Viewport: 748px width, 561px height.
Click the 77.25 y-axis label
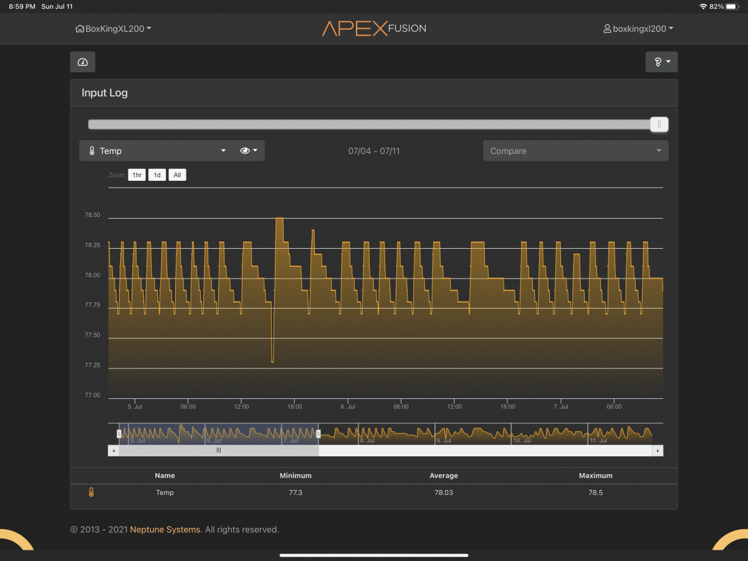click(x=92, y=365)
